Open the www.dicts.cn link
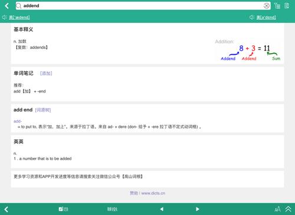295x215 pixels. pos(153,193)
